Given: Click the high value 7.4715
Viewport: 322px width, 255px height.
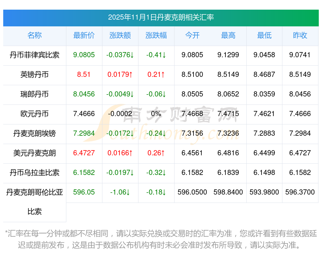Looking at the screenshot, I should click(x=228, y=114).
